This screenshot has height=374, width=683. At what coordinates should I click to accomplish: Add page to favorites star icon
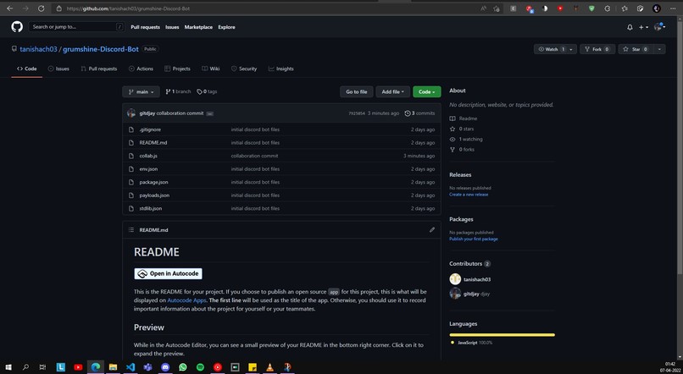(x=496, y=8)
